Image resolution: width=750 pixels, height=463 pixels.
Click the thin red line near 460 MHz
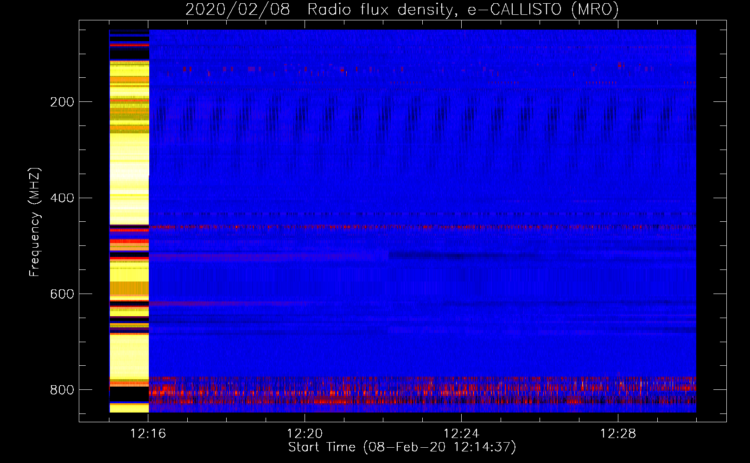pyautogui.click(x=417, y=227)
